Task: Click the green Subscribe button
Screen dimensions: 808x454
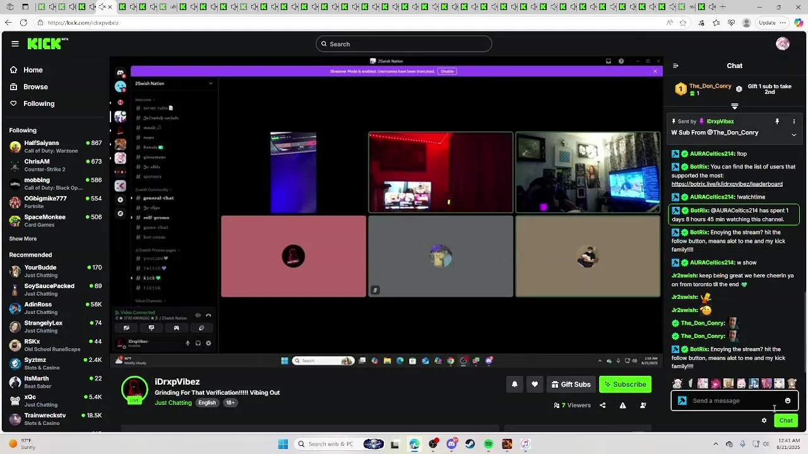Action: pos(625,384)
